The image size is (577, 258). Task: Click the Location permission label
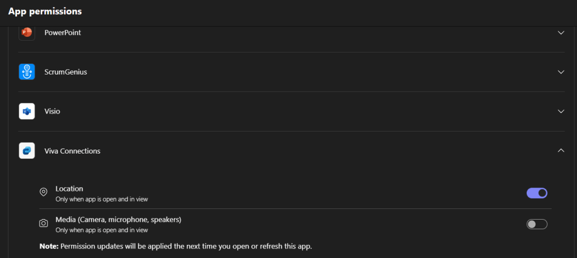(x=69, y=189)
